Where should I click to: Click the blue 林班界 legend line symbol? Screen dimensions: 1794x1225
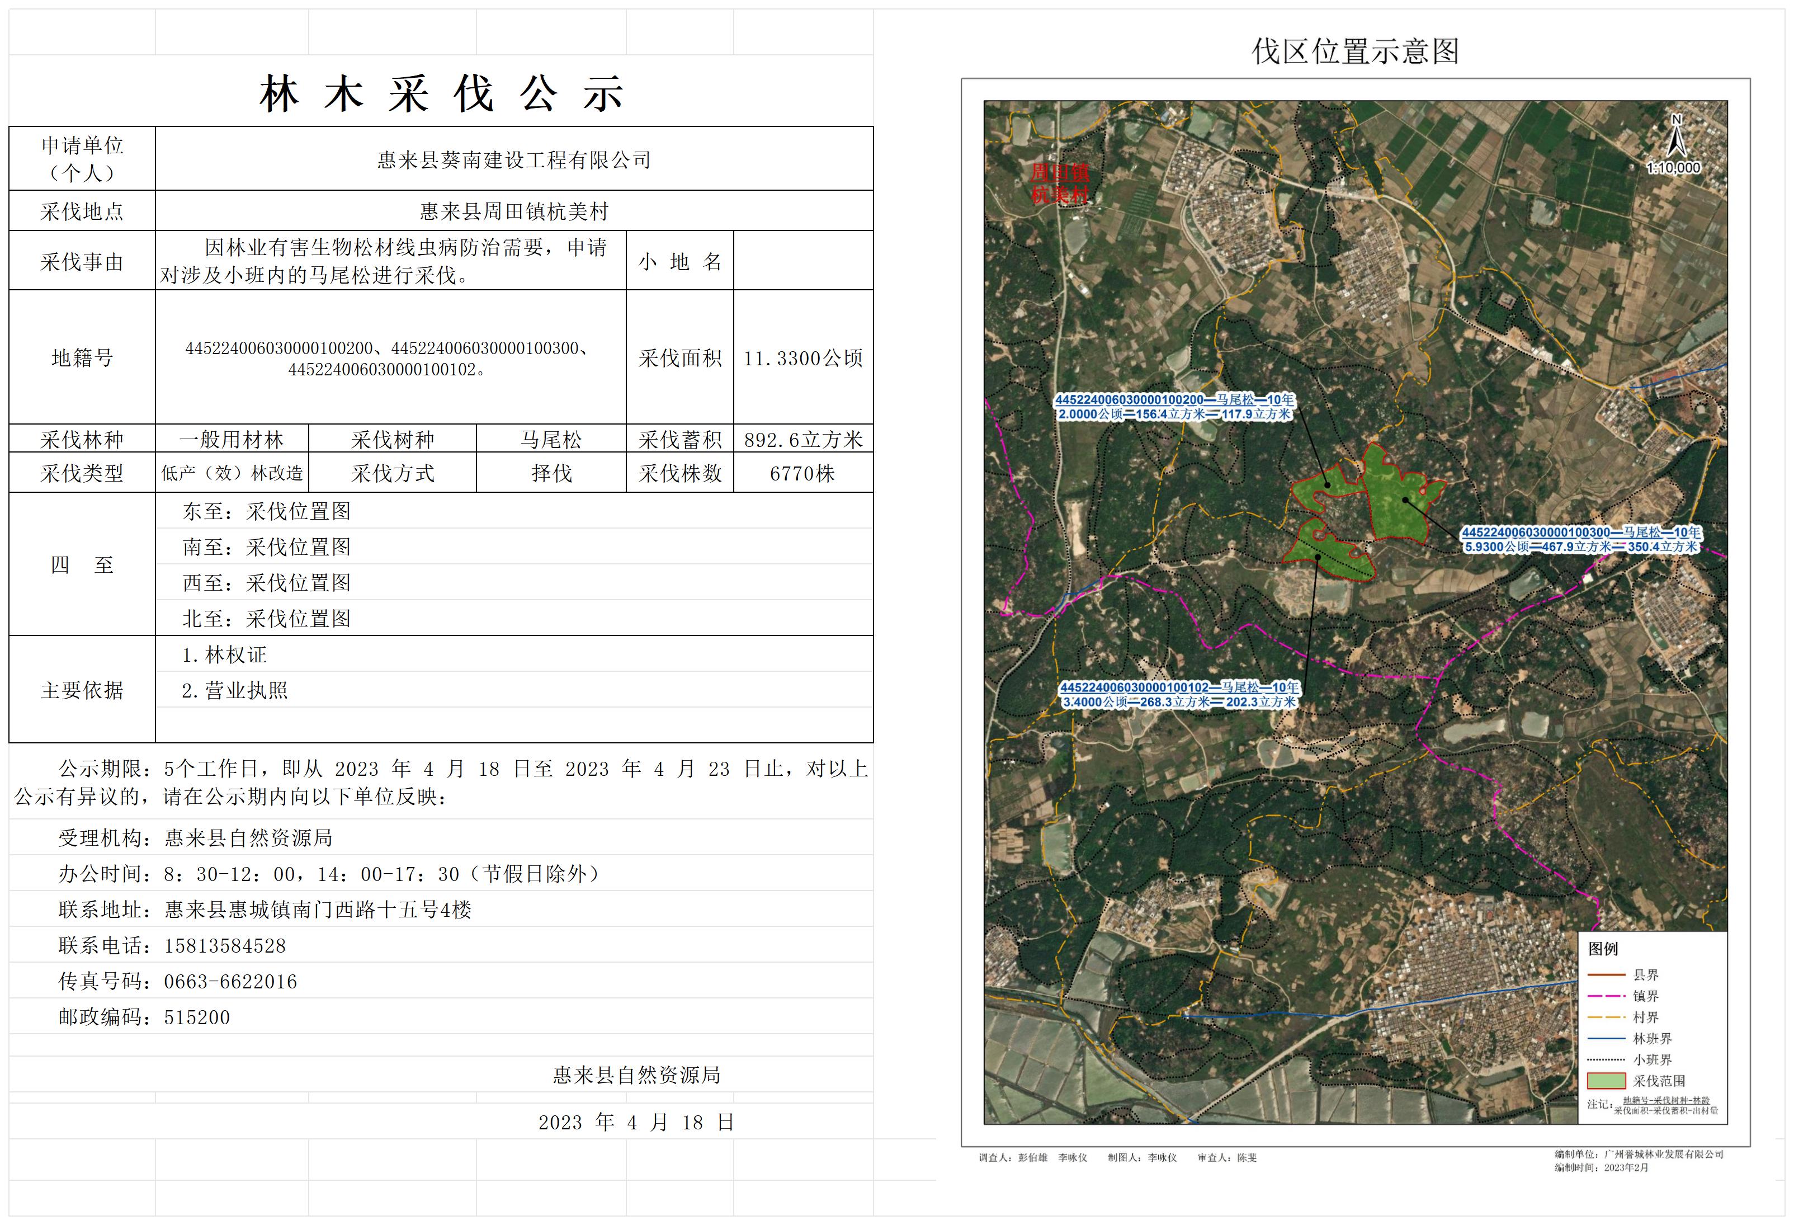pyautogui.click(x=1607, y=1039)
